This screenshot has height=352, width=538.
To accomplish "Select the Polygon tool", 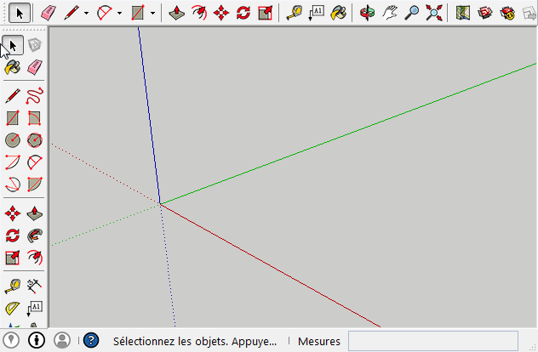I will [35, 140].
